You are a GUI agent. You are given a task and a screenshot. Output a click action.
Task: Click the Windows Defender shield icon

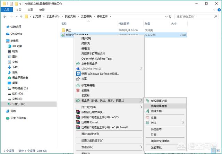coord(78,74)
